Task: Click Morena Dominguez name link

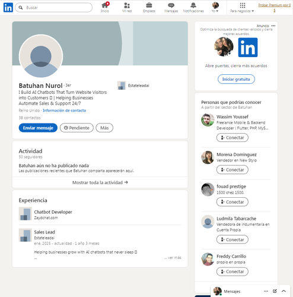Action: (237, 154)
